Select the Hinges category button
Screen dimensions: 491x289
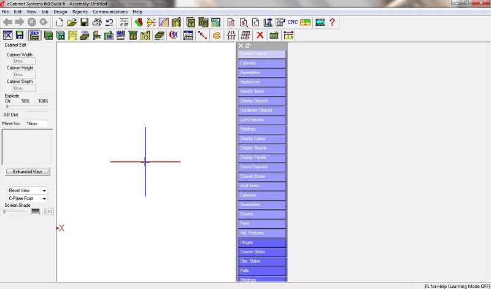tap(261, 242)
